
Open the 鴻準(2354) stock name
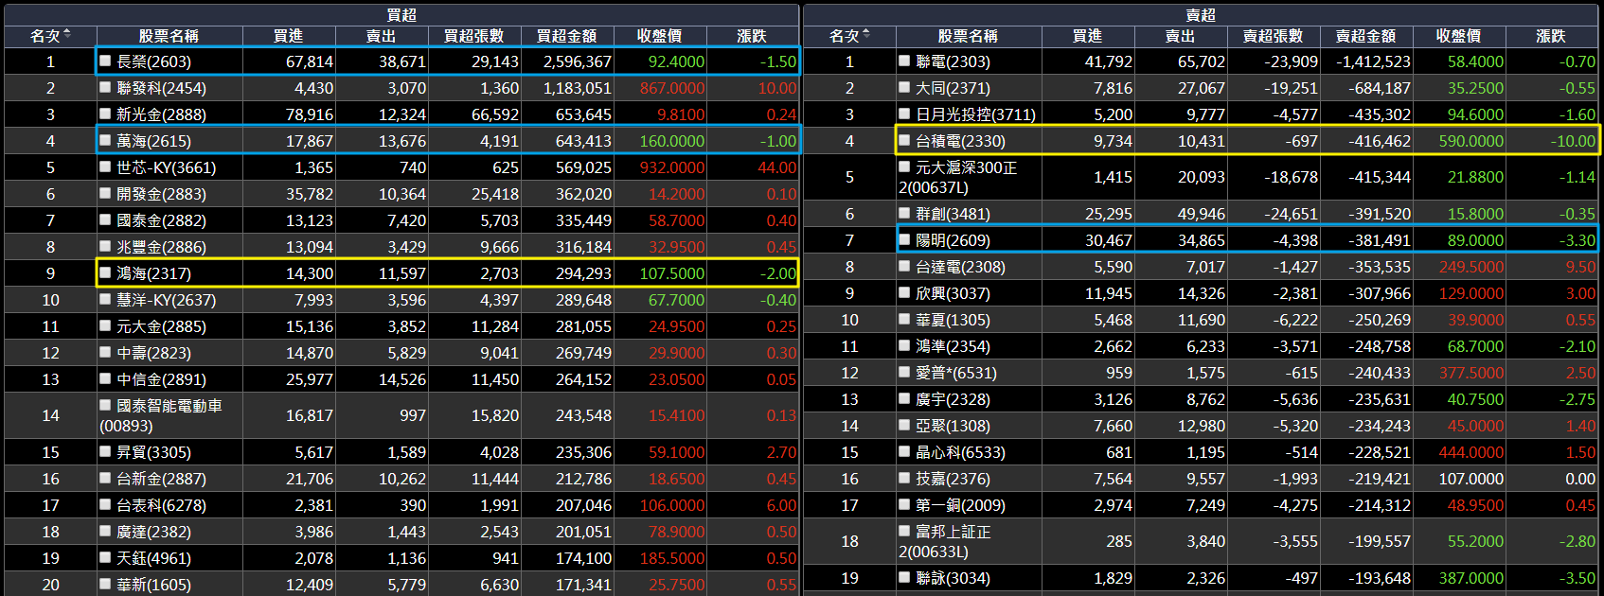(x=953, y=346)
